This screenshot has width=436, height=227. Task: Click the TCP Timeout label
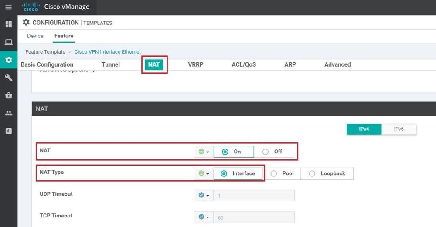pyautogui.click(x=56, y=216)
